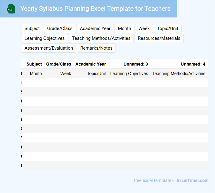Viewport: 215px width, 193px height.
Task: Select the Learning Objectives table cell
Action: coord(129,74)
